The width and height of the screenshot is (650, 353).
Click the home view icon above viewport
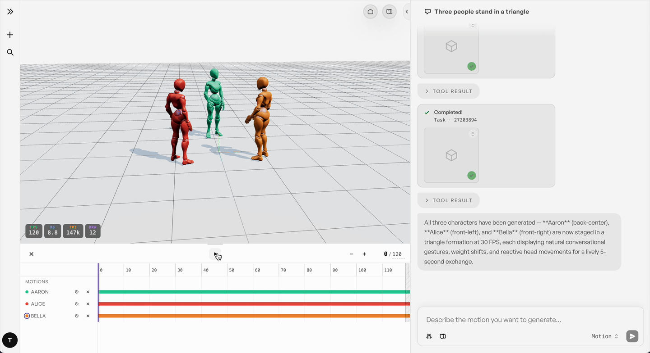pyautogui.click(x=370, y=12)
